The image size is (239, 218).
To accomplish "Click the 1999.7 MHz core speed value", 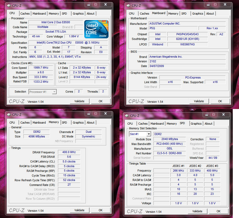I will pos(41,68).
